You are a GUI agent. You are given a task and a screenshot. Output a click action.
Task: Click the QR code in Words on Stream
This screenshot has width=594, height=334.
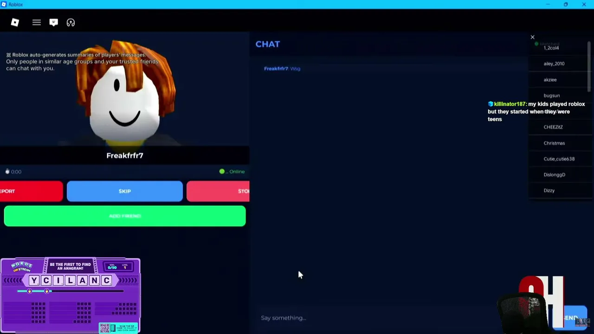pos(105,328)
